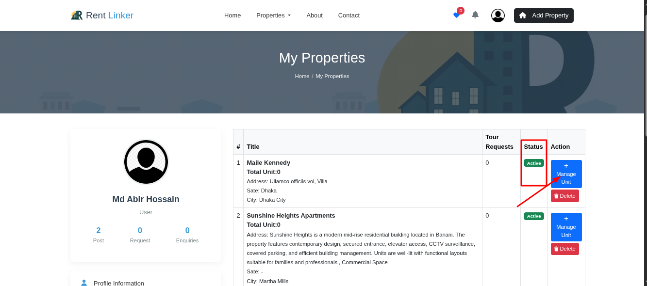The width and height of the screenshot is (647, 286).
Task: Navigate to the Contact page
Action: pos(349,16)
